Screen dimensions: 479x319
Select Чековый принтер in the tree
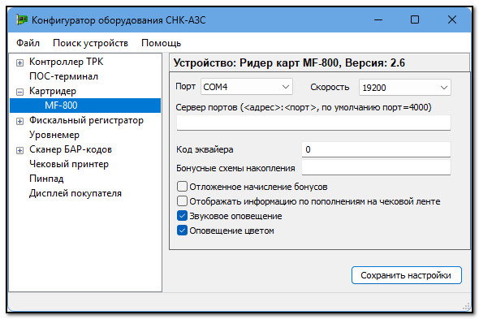click(x=69, y=164)
